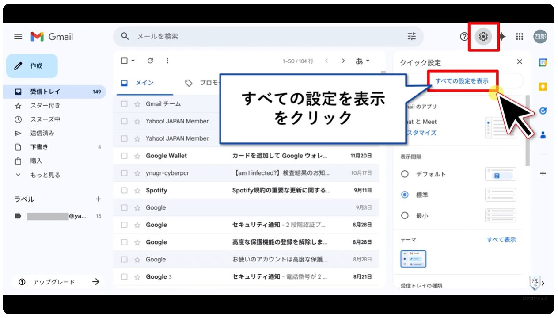Viewport: 558px width, 318px height.
Task: Click the すべての設定を表示 button
Action: 462,81
